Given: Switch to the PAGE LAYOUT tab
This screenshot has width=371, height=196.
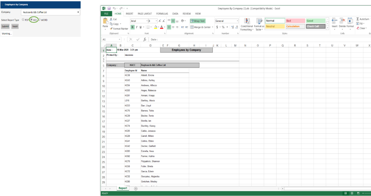Looking at the screenshot, I should point(145,14).
